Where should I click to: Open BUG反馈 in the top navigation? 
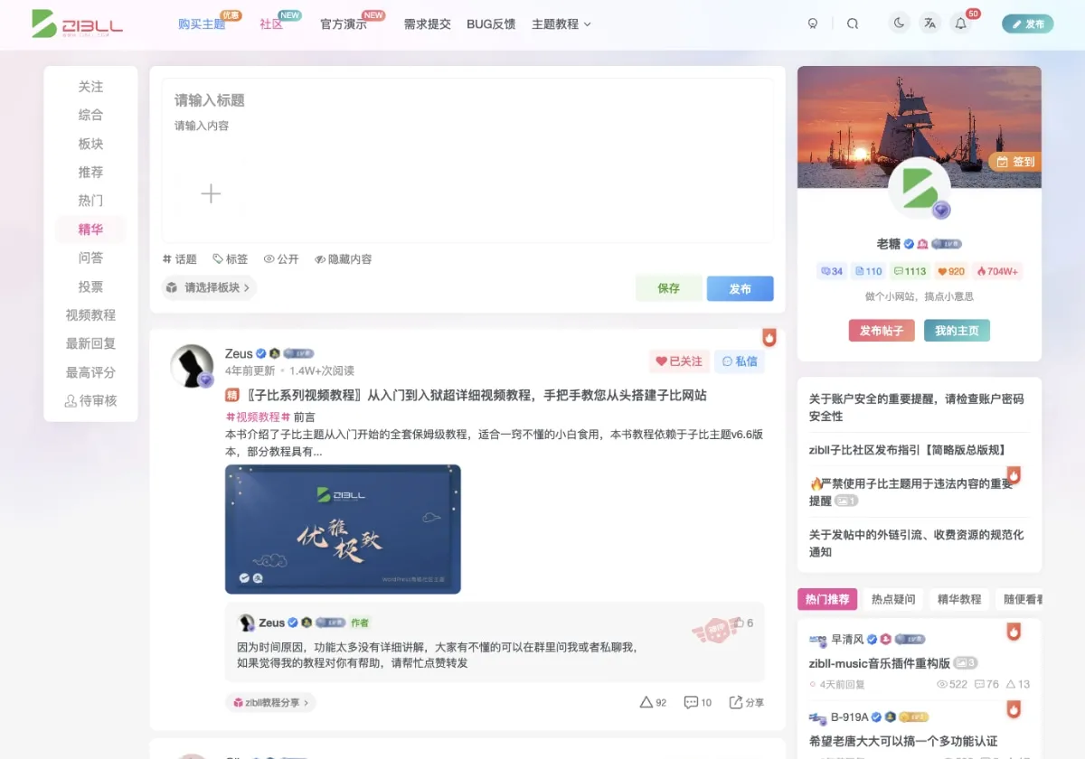491,24
